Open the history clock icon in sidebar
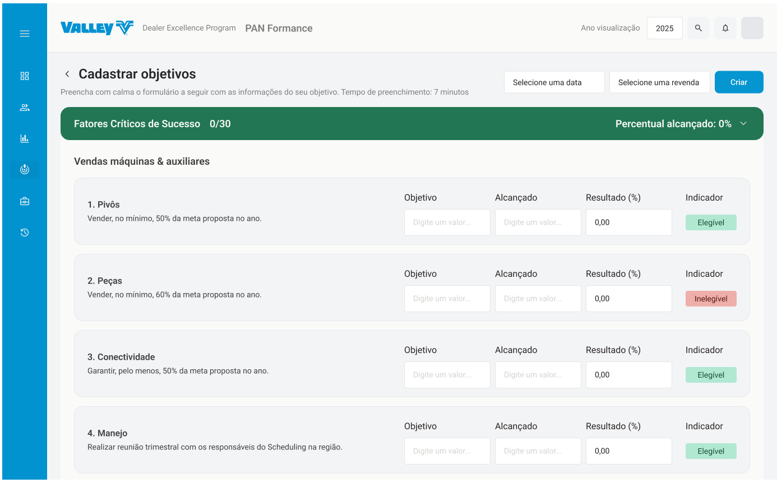 [25, 233]
